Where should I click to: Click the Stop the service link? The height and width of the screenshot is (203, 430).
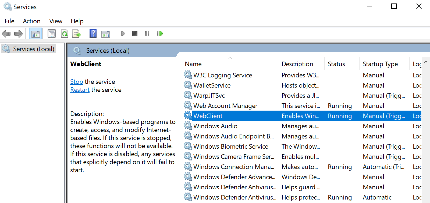point(77,82)
